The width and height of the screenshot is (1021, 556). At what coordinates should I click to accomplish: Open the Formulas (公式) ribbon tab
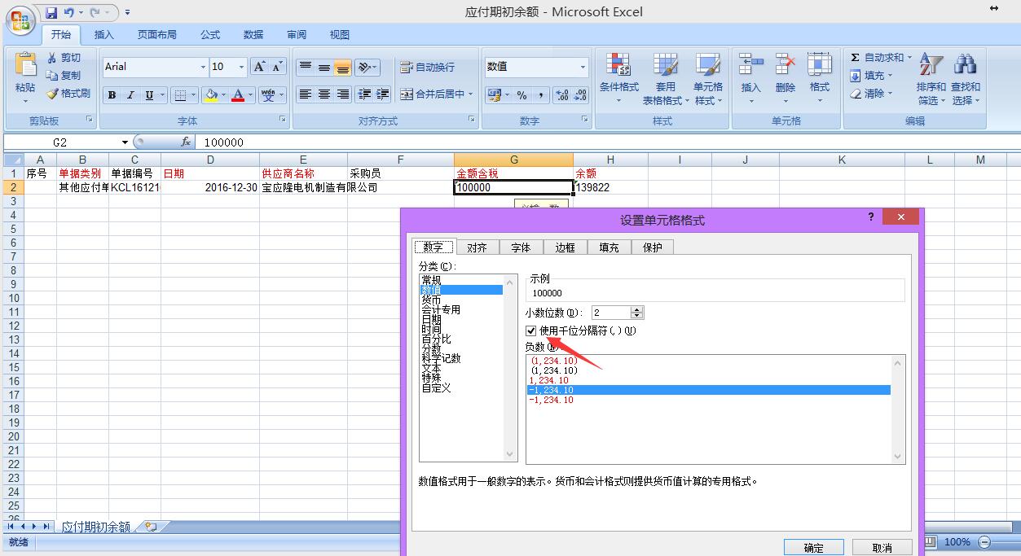[210, 34]
